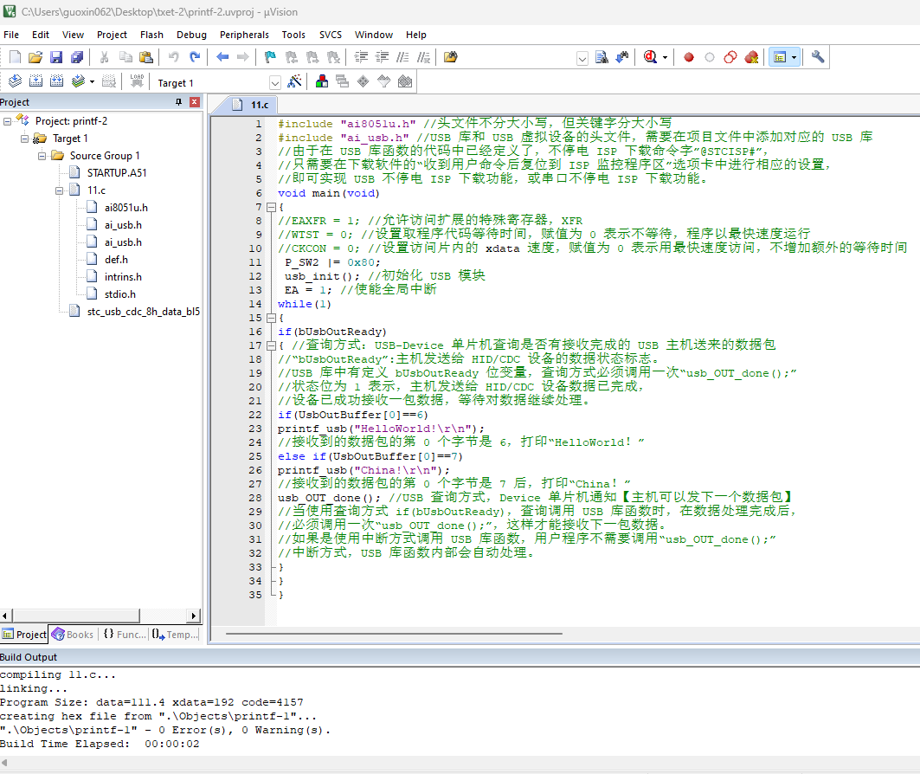The image size is (920, 774).
Task: Switch to the Functions tab
Action: tap(125, 635)
